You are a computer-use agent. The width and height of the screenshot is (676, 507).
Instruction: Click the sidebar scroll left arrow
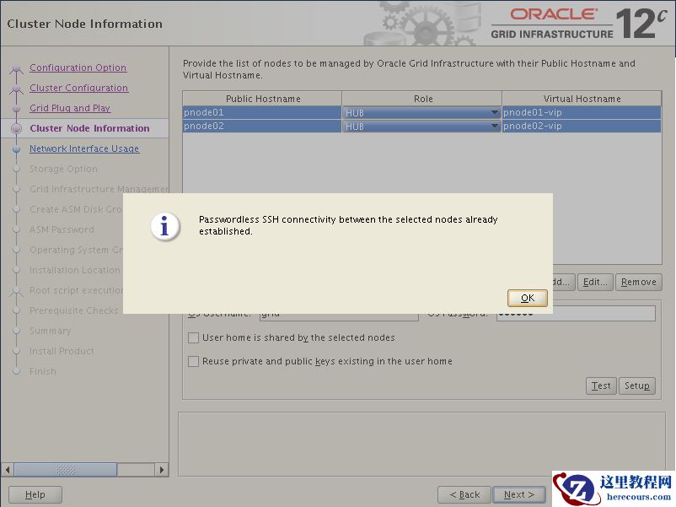pos(8,470)
